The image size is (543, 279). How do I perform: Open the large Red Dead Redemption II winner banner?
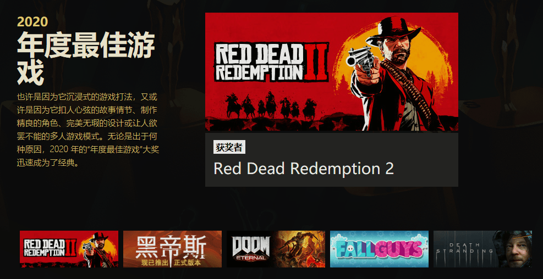[x=331, y=71]
